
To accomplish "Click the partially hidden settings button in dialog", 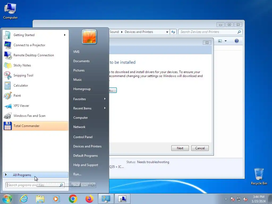I will point(113,90).
